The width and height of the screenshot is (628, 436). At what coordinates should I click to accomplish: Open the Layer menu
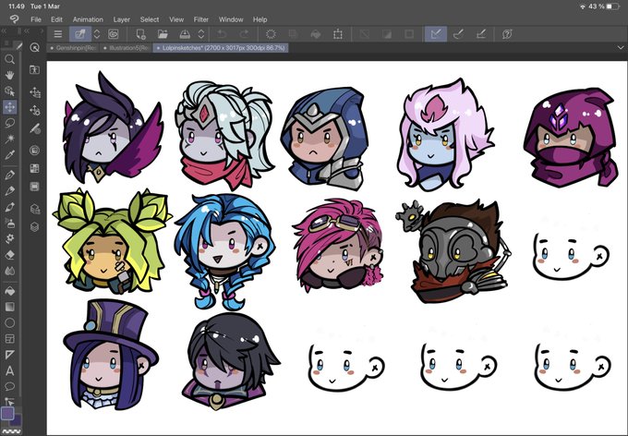tap(121, 19)
